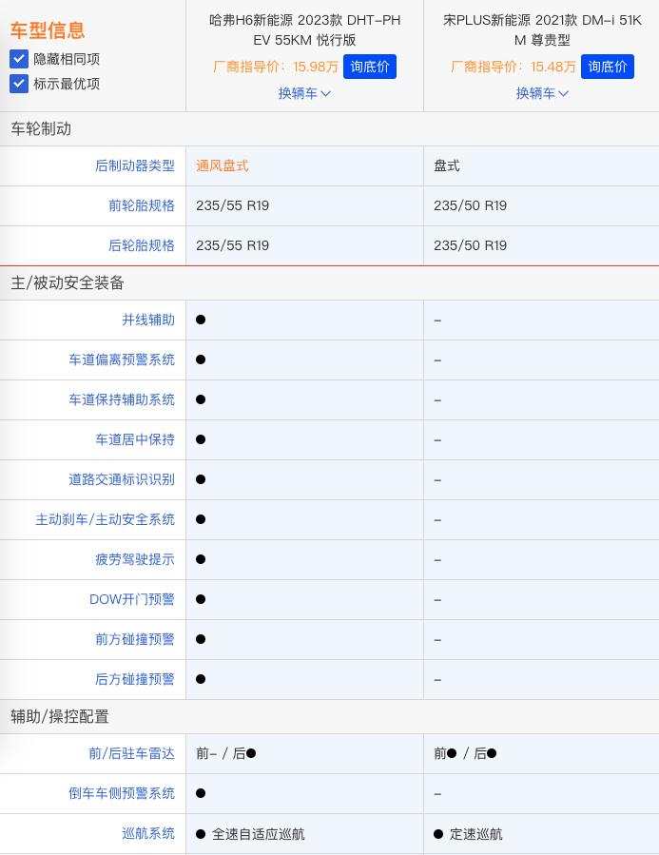Open the 前/后驻车雷达 link
The height and width of the screenshot is (855, 659).
[131, 753]
